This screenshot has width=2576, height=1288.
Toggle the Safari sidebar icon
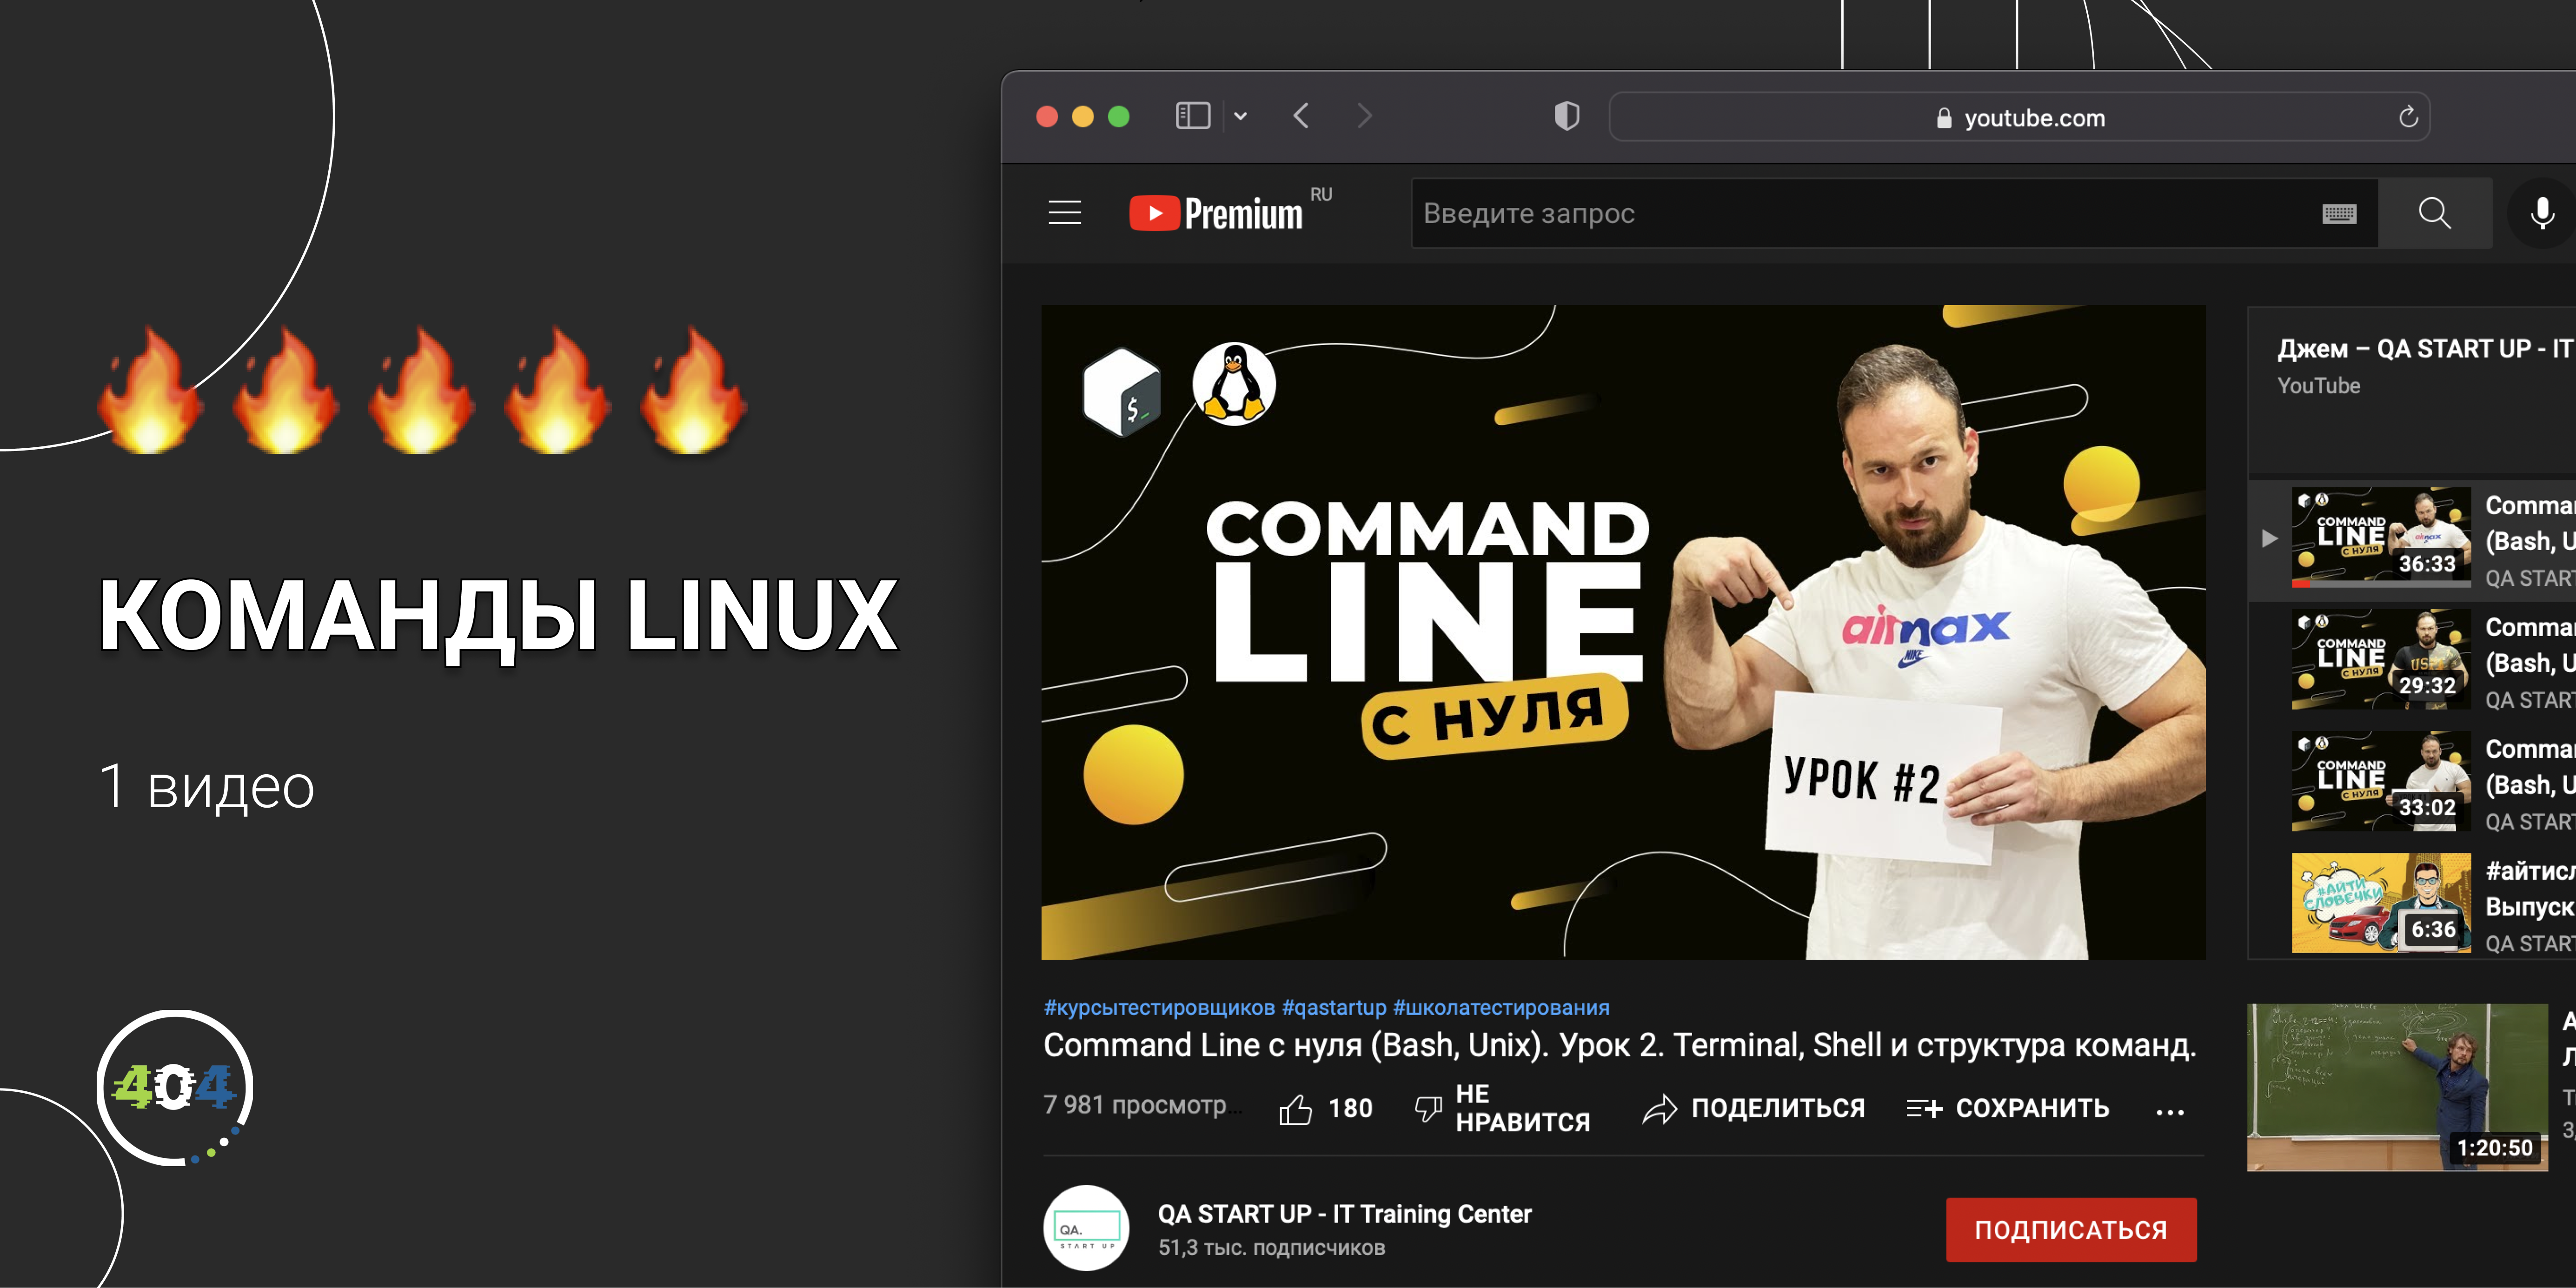[1192, 116]
